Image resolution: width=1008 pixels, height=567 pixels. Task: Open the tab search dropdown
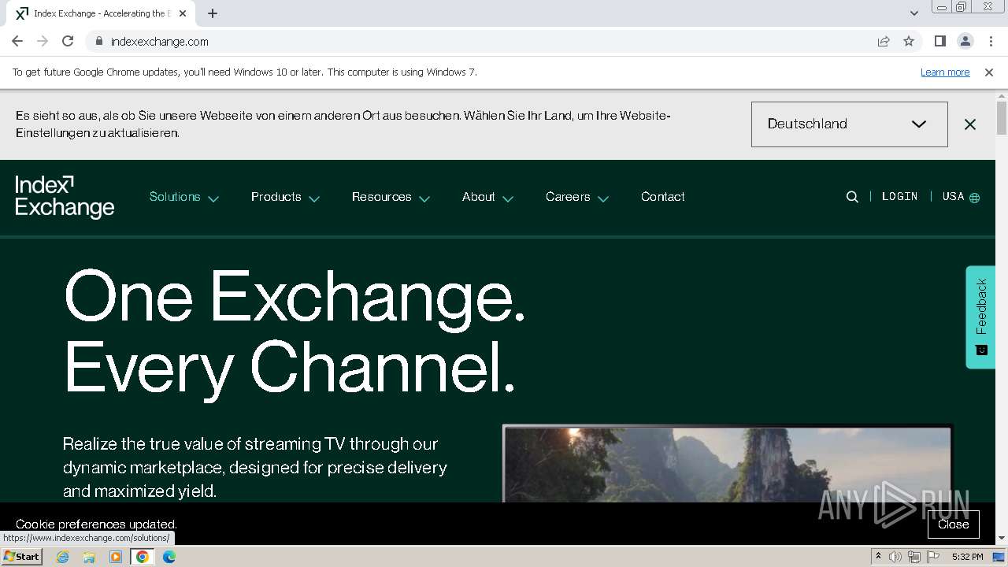pos(913,13)
